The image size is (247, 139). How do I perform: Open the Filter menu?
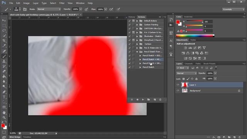(62, 3)
